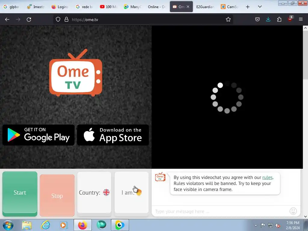Bookmark this page with the star
This screenshot has height=231, width=308.
click(228, 20)
